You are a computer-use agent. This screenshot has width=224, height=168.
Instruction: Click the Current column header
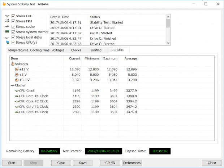pos(73,58)
